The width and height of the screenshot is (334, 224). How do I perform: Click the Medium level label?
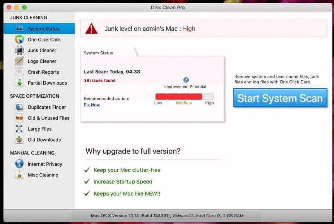[x=184, y=103]
